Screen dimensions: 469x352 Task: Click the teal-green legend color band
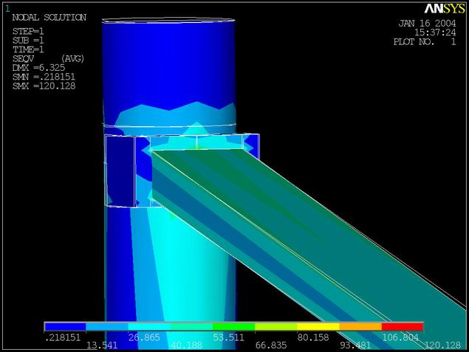tap(191, 327)
